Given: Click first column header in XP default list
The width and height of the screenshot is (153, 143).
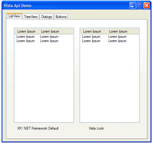Looking at the screenshot, I should 26,31.
